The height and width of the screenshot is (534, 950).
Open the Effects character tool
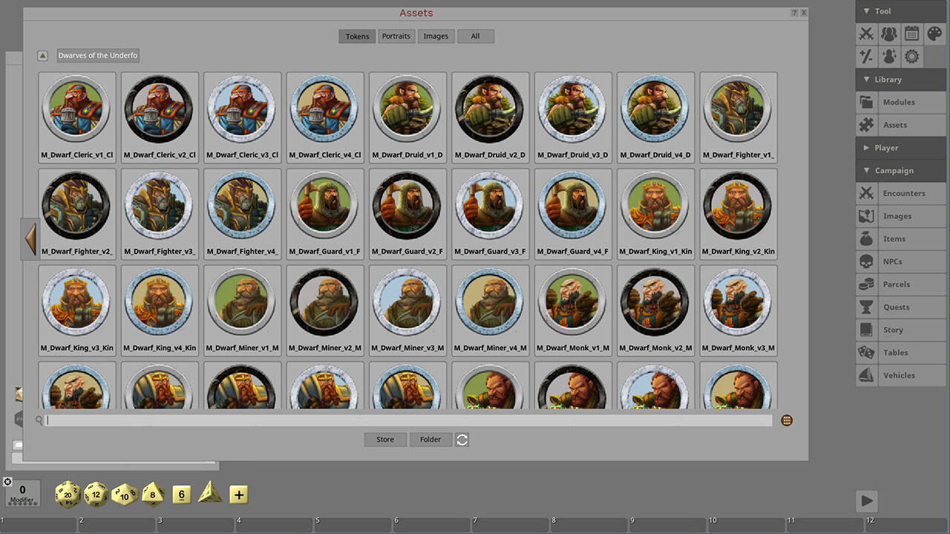pyautogui.click(x=888, y=56)
